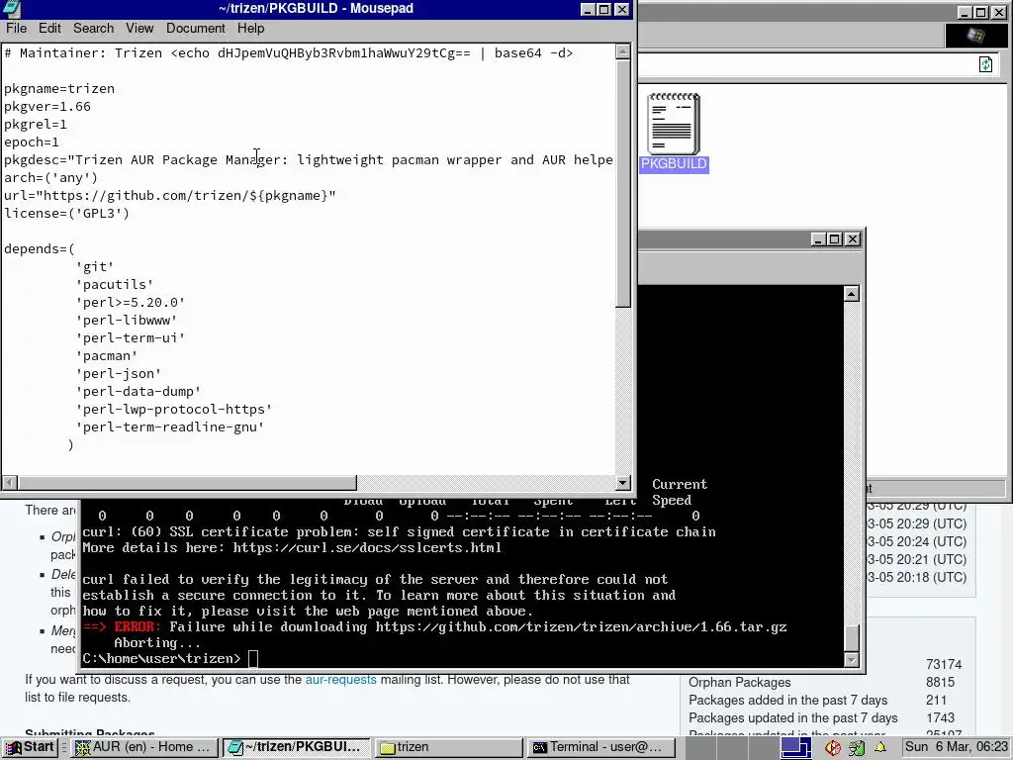Click the 'perl-term-ui' dependency line
The image size is (1013, 760).
[131, 338]
